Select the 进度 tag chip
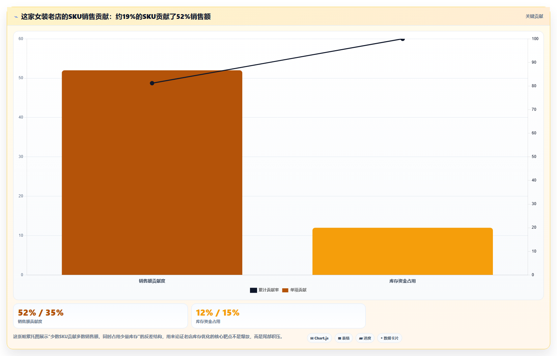 click(365, 338)
